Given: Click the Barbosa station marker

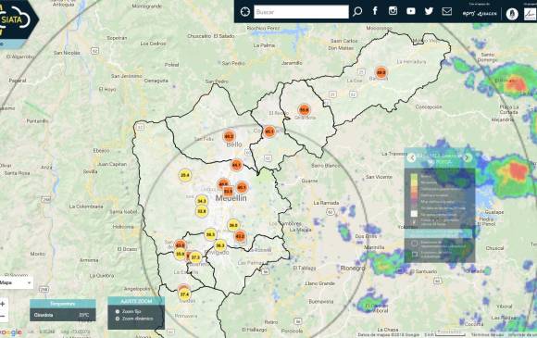Looking at the screenshot, I should 381,72.
